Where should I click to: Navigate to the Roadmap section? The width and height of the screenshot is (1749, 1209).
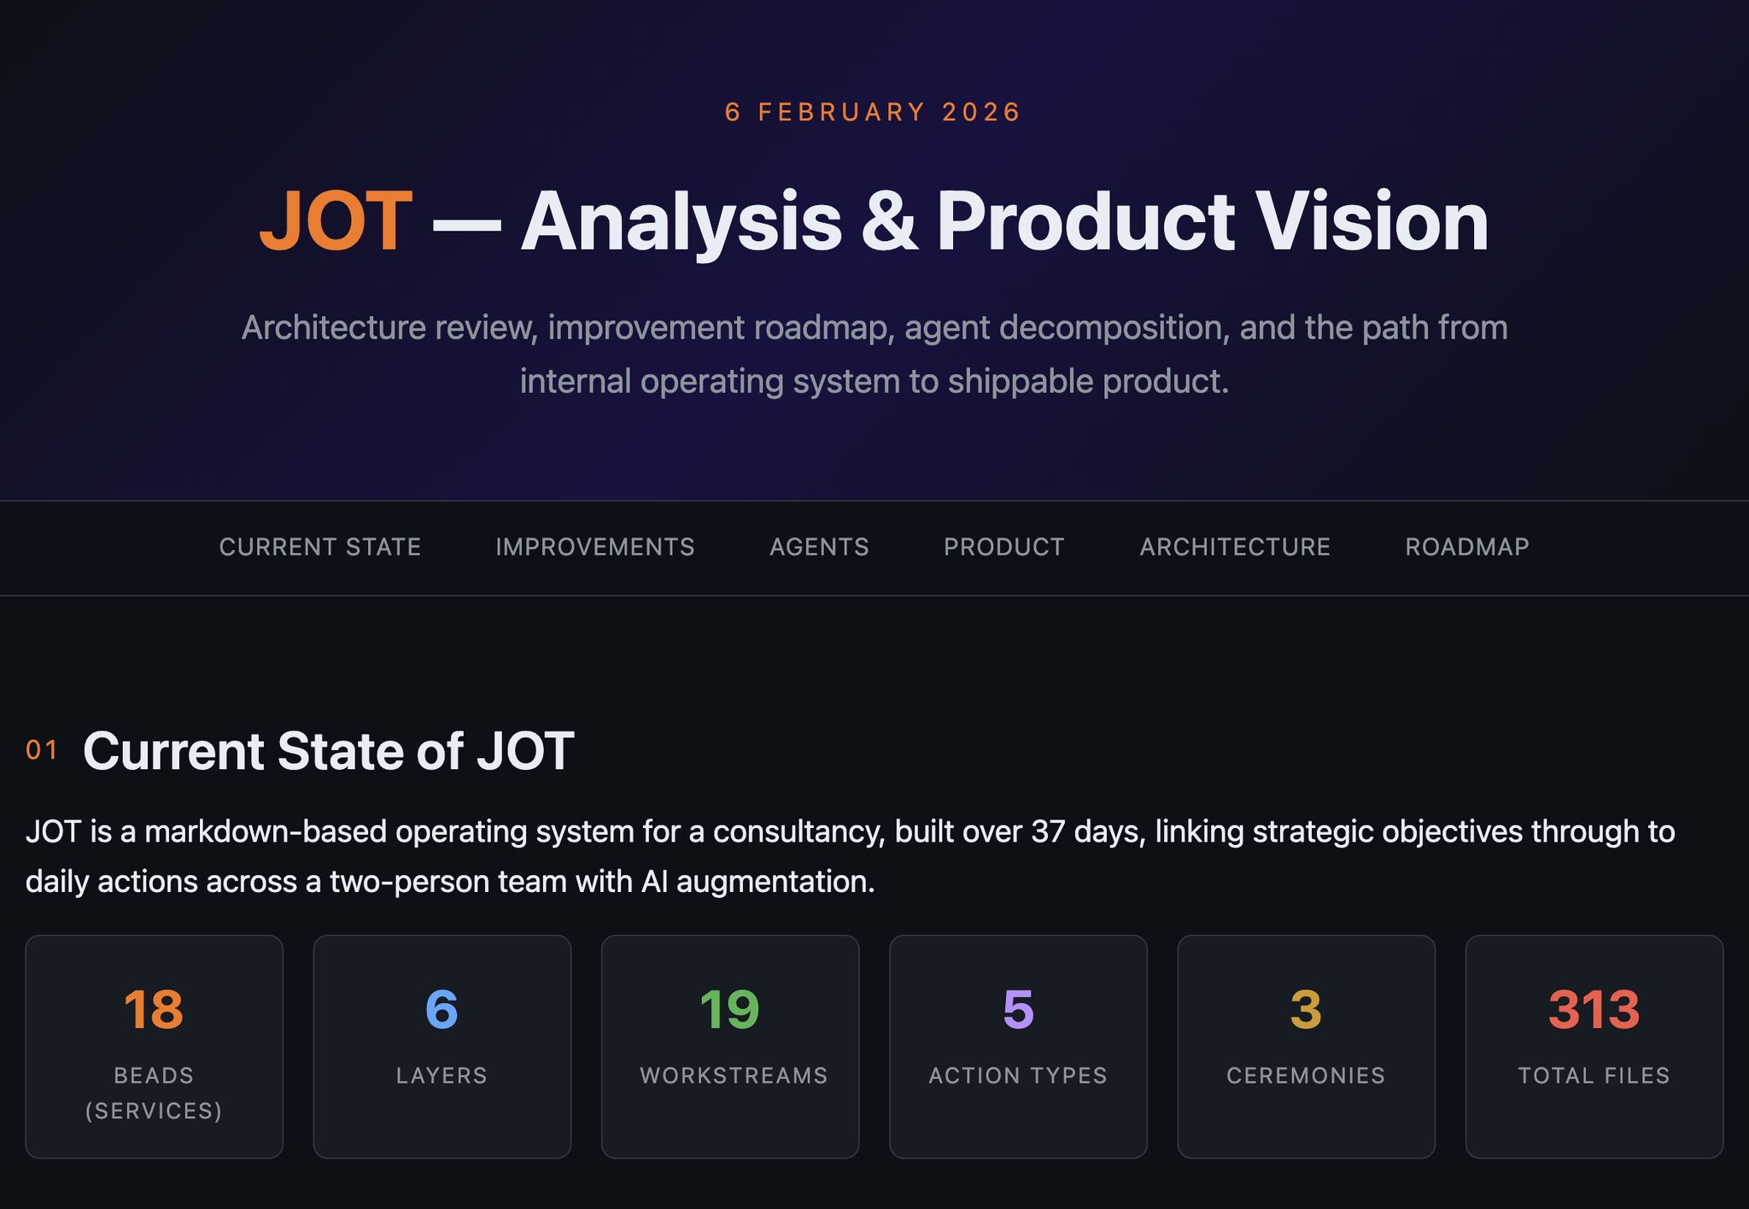click(1466, 547)
